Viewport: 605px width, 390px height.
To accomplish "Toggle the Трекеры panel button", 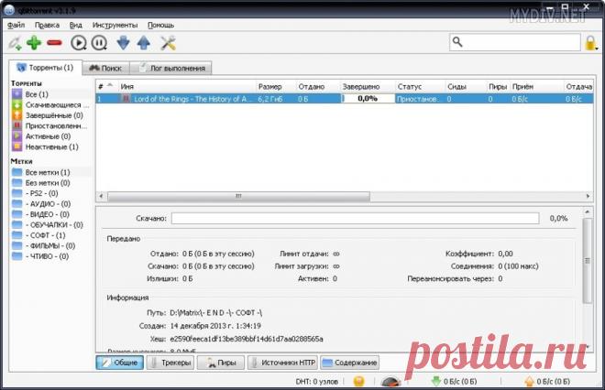I will point(170,363).
